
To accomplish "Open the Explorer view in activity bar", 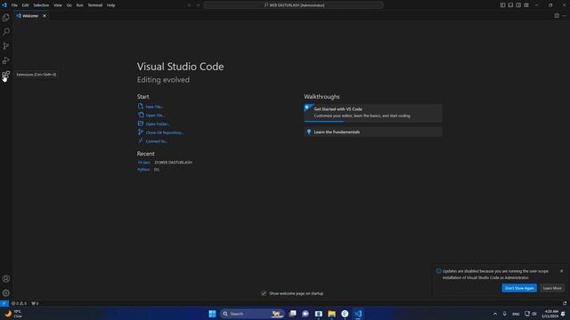I will pyautogui.click(x=6, y=18).
